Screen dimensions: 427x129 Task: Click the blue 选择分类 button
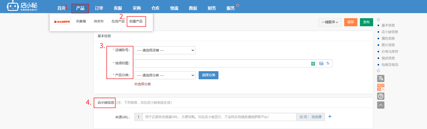click(x=208, y=75)
